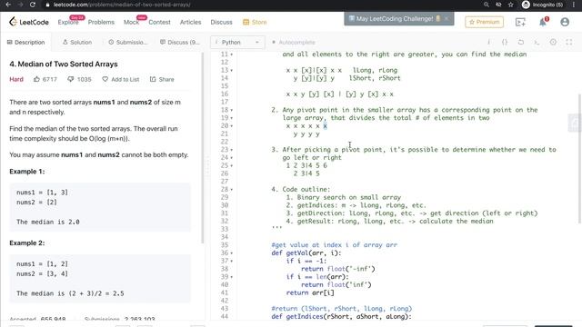Collapse code fold arrow at line 18

[232, 110]
